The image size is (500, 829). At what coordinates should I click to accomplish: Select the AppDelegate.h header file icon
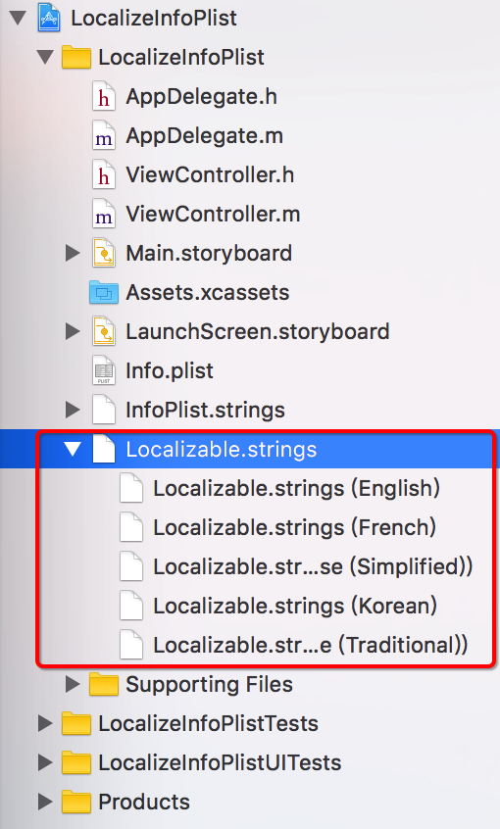pyautogui.click(x=104, y=96)
